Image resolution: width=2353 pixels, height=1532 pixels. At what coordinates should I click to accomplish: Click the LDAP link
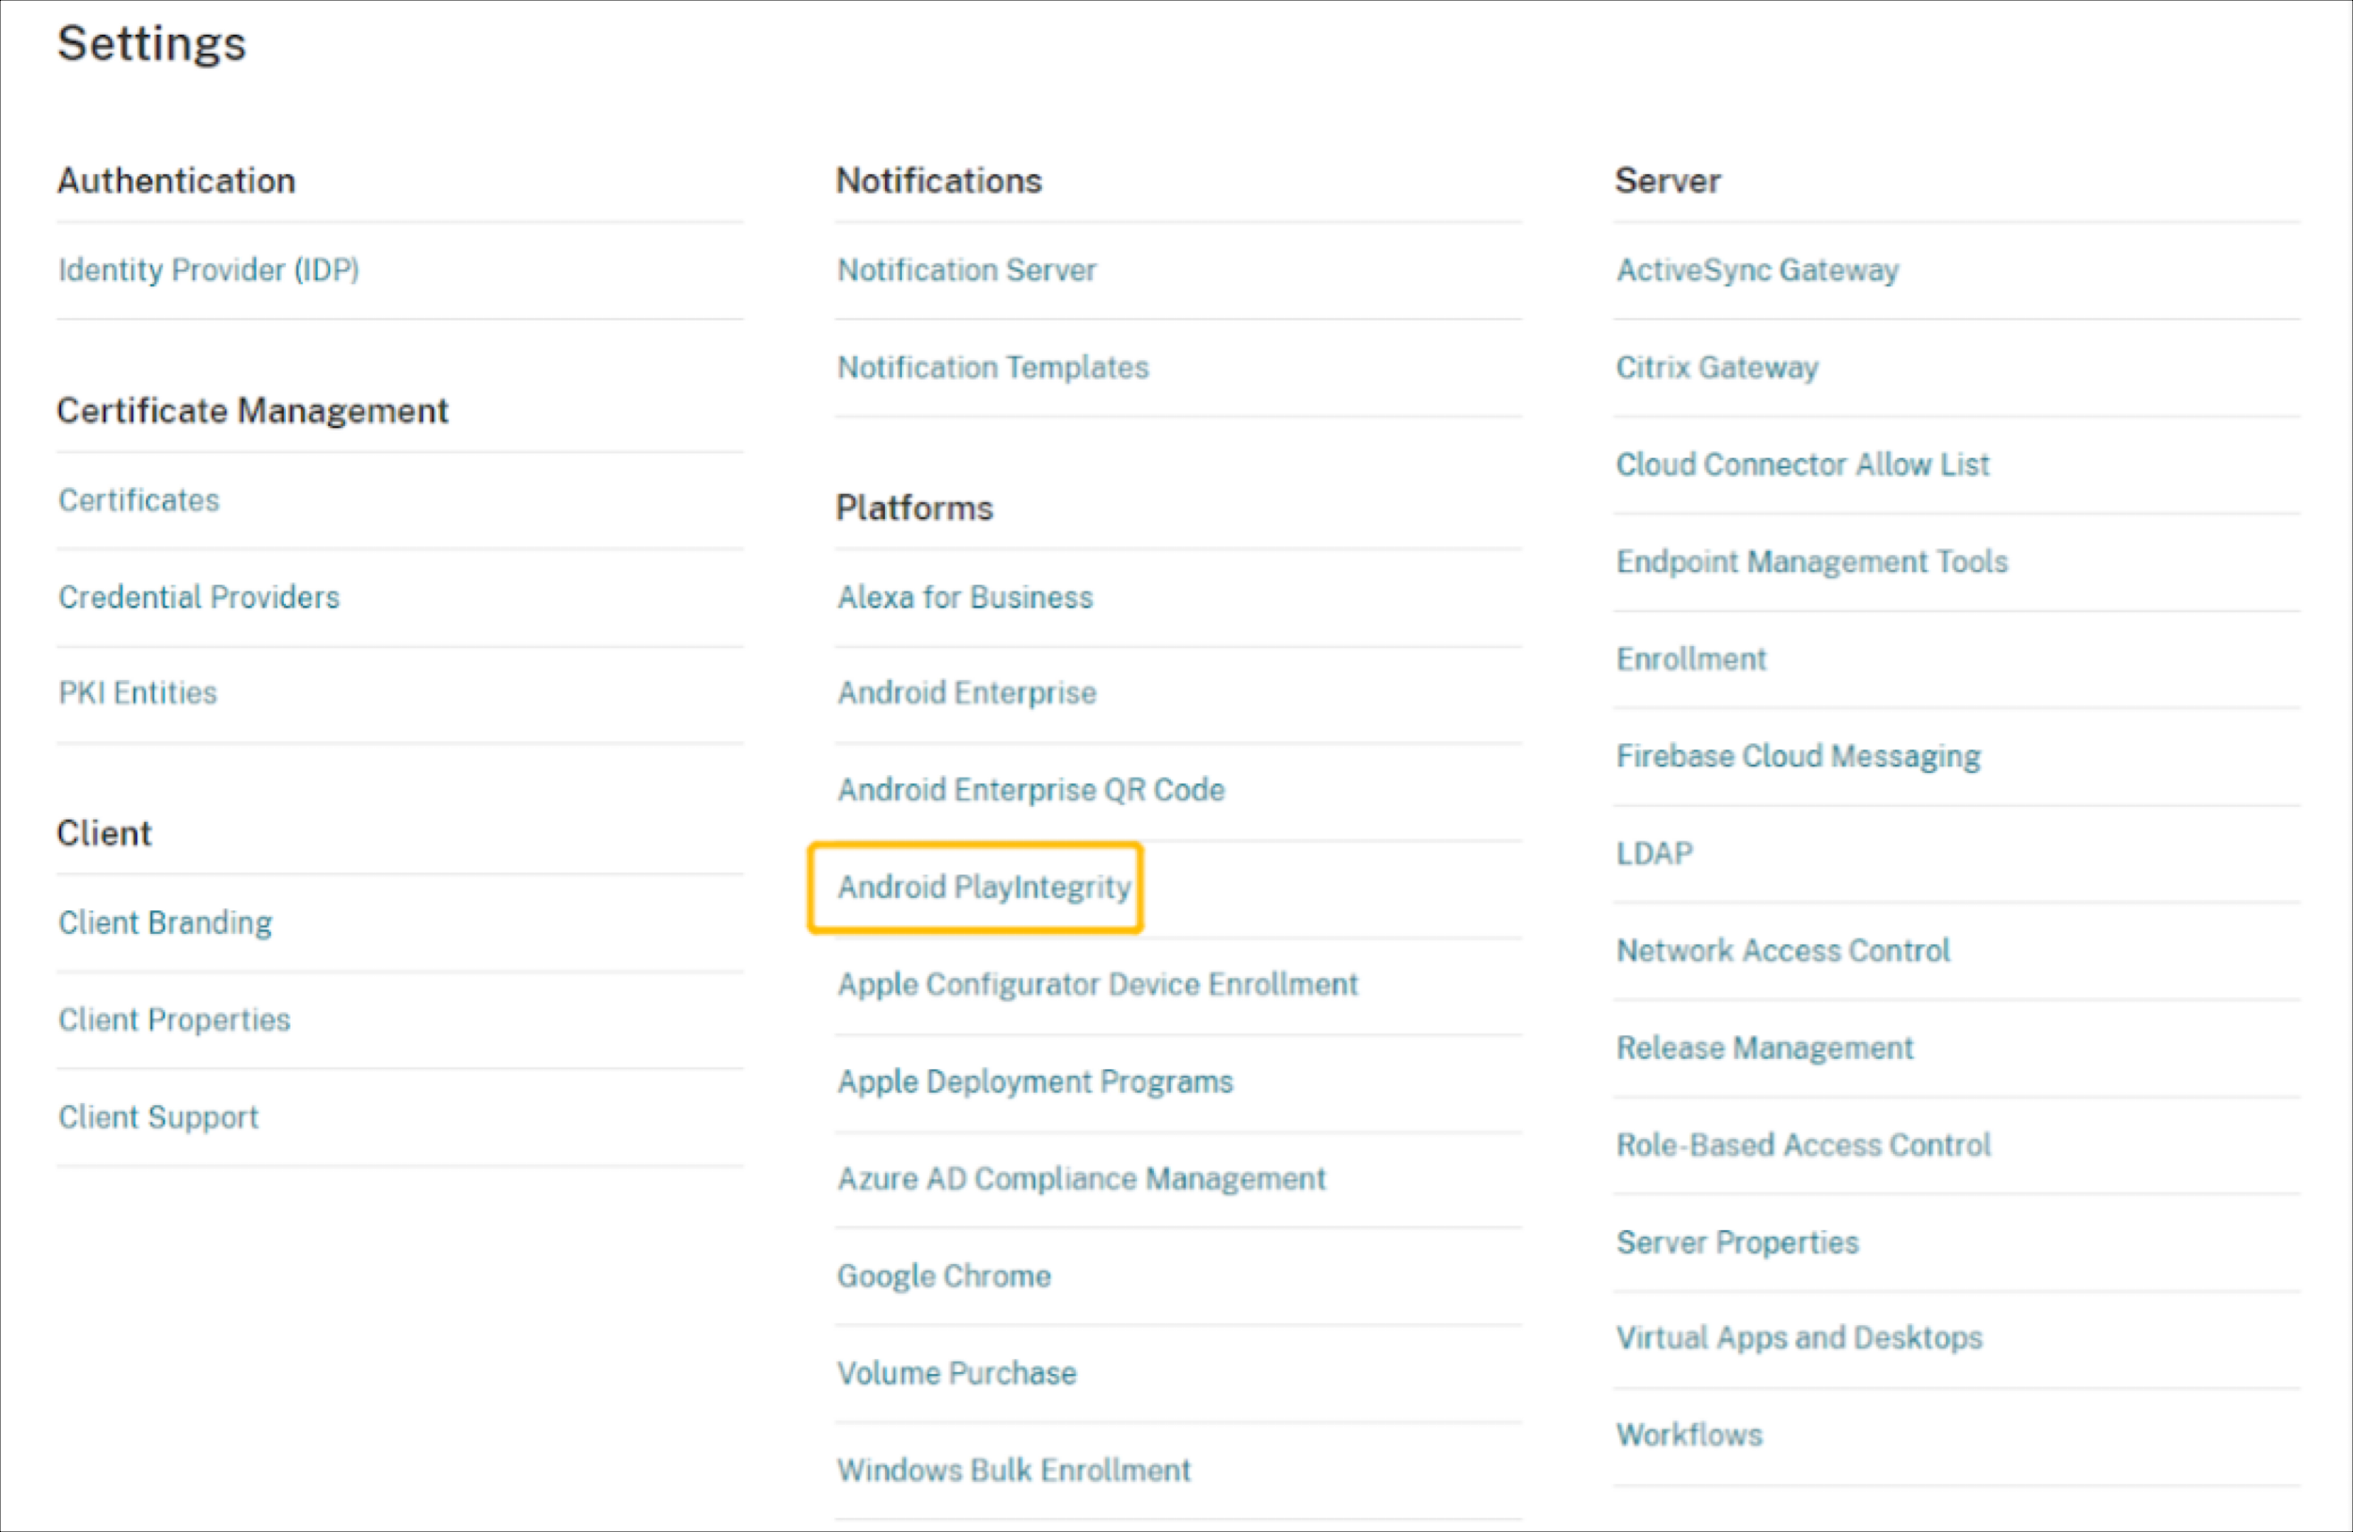pyautogui.click(x=1654, y=853)
